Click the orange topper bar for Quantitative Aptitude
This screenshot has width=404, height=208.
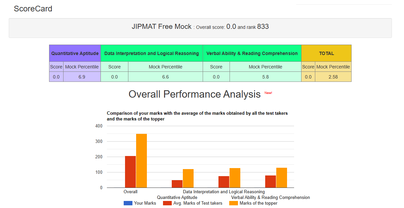click(188, 178)
